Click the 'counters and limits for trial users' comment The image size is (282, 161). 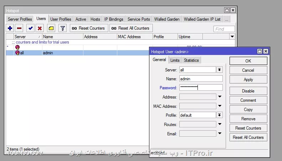pos(42,42)
